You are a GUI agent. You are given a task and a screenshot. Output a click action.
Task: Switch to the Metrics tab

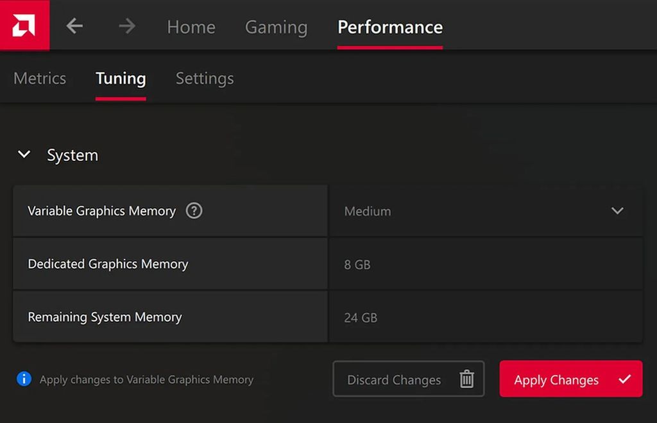click(39, 78)
